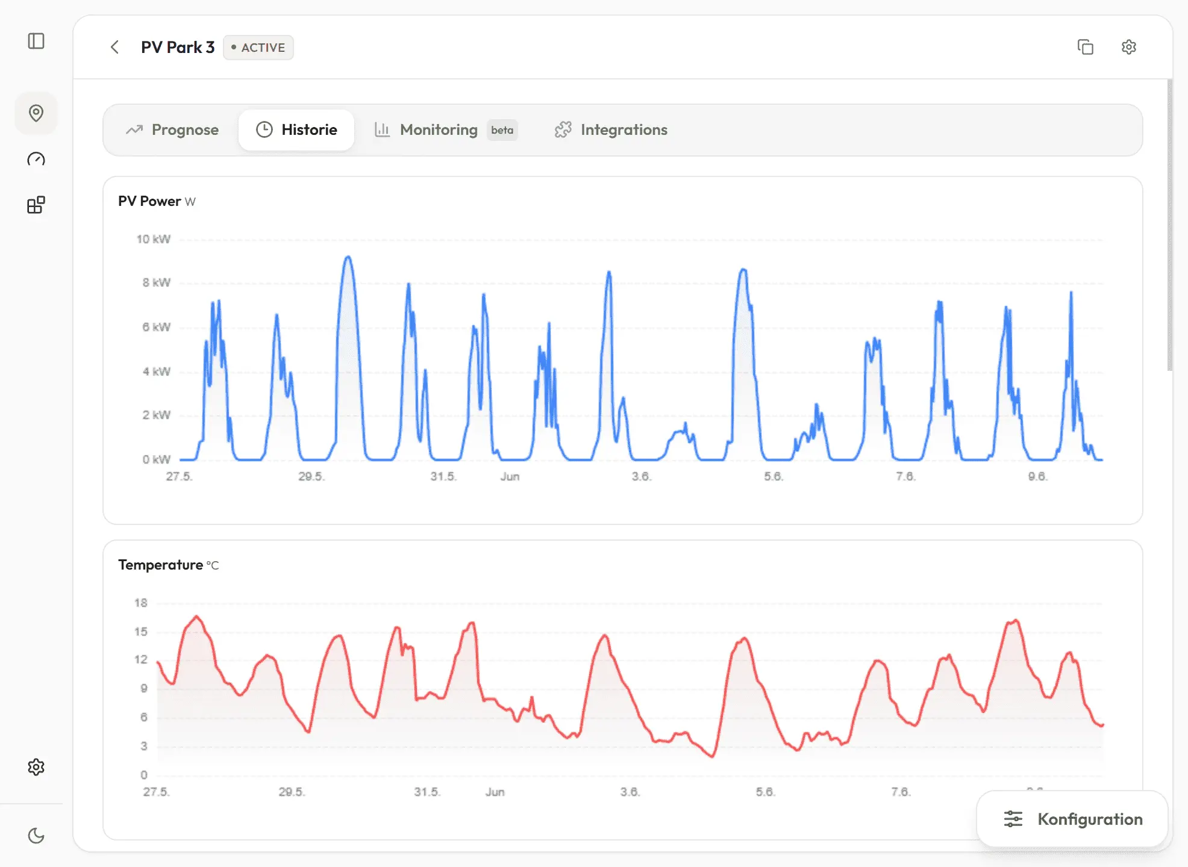
Task: Open sidebar settings gear icon
Action: [x=36, y=766]
